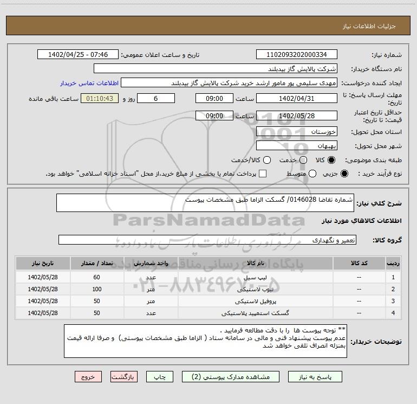Viewport: 417px width, 404px height.
Task: Click the پروفیل لاستیکی item name
Action: tap(255, 301)
